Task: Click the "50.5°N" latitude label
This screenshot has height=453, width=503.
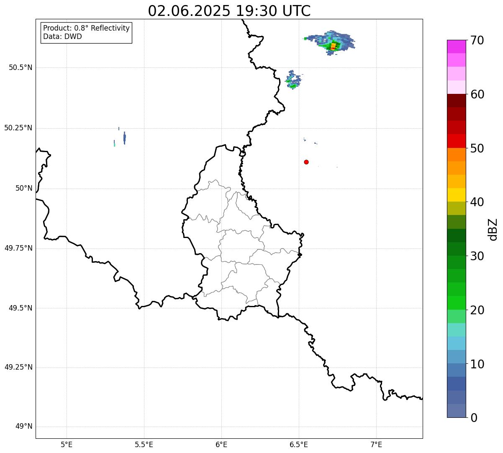Action: [20, 67]
